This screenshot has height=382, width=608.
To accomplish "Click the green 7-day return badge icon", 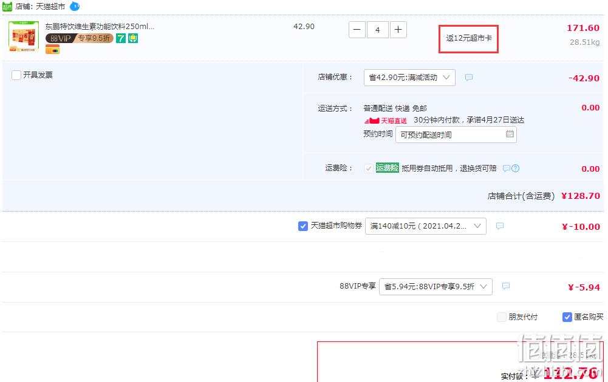I will point(121,38).
